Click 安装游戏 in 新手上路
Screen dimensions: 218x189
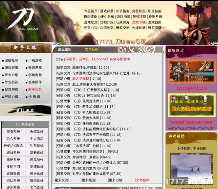pos(35,67)
